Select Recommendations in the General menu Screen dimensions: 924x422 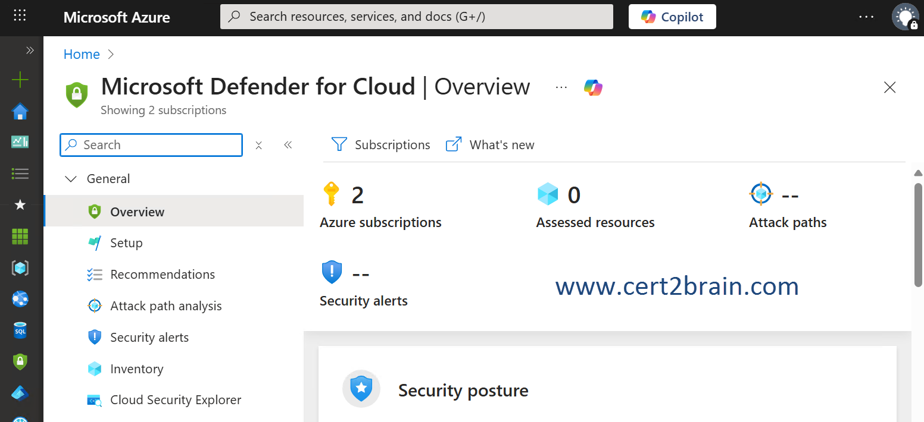coord(162,275)
